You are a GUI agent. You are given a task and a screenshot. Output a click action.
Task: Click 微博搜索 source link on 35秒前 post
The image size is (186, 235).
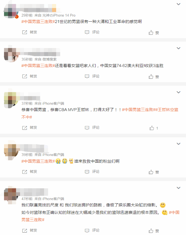pyautogui.click(x=49, y=60)
